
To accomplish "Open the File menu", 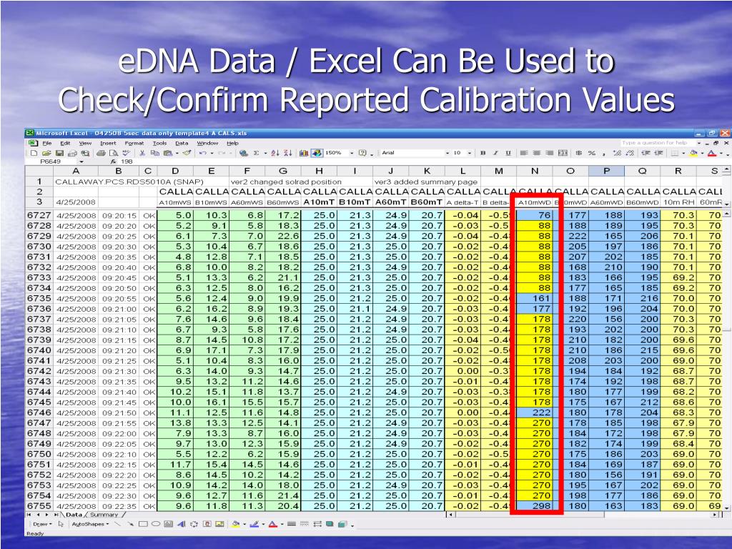I will [47, 143].
